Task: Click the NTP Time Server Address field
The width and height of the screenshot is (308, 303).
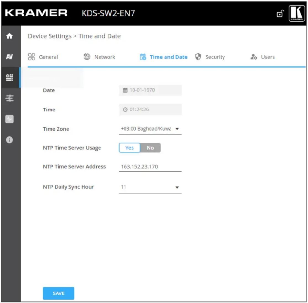Action: point(150,167)
